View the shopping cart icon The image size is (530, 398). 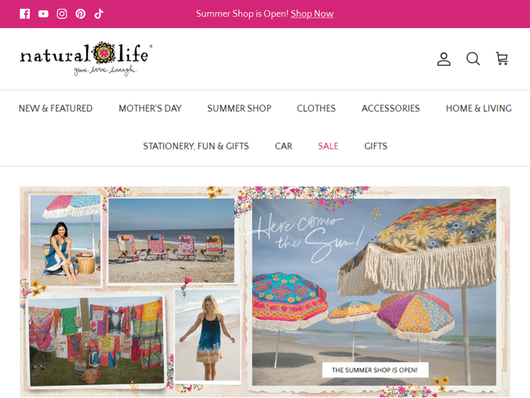click(502, 59)
